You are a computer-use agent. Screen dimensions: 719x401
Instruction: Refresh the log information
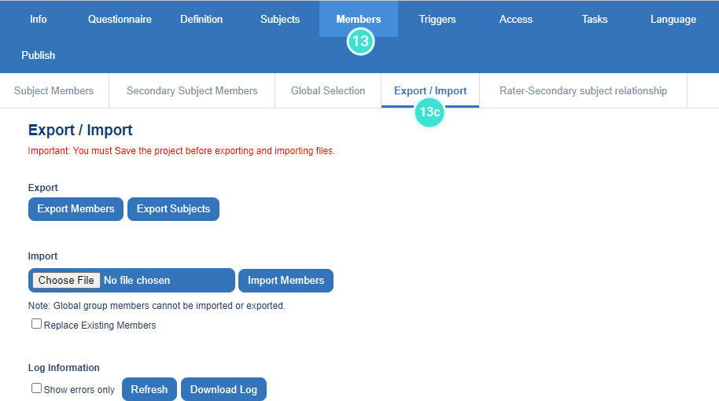click(149, 389)
